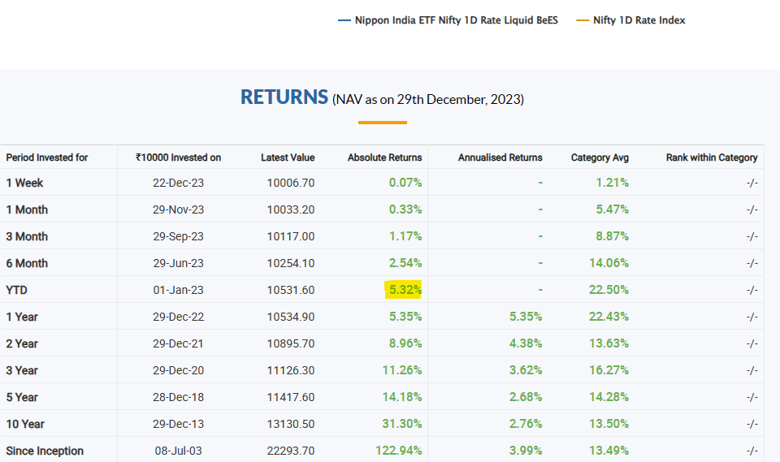The image size is (780, 462).
Task: Click annualised return 4.38%
Action: (x=526, y=344)
